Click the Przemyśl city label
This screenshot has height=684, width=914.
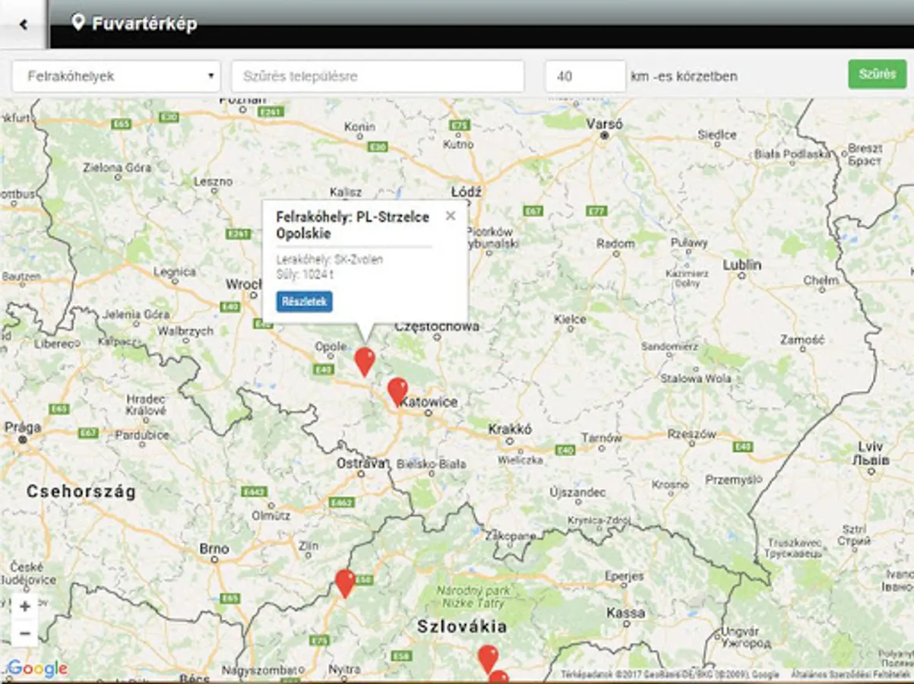click(733, 480)
